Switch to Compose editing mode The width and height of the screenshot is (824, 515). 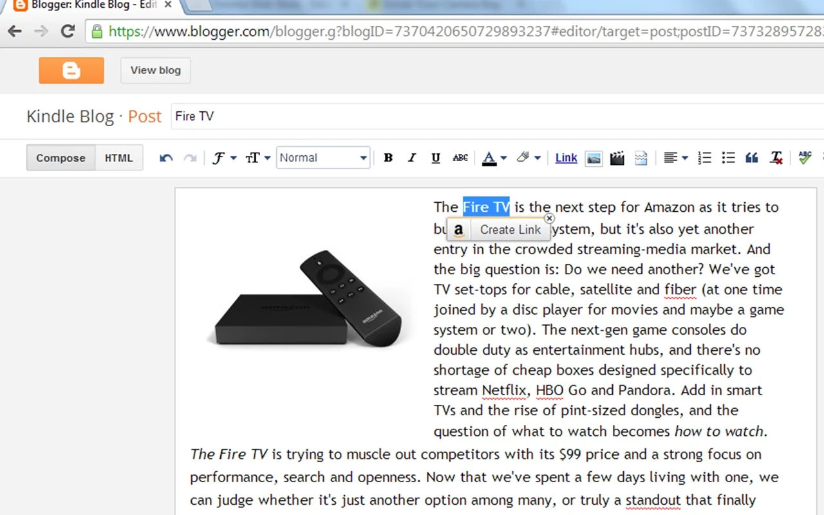tap(61, 158)
